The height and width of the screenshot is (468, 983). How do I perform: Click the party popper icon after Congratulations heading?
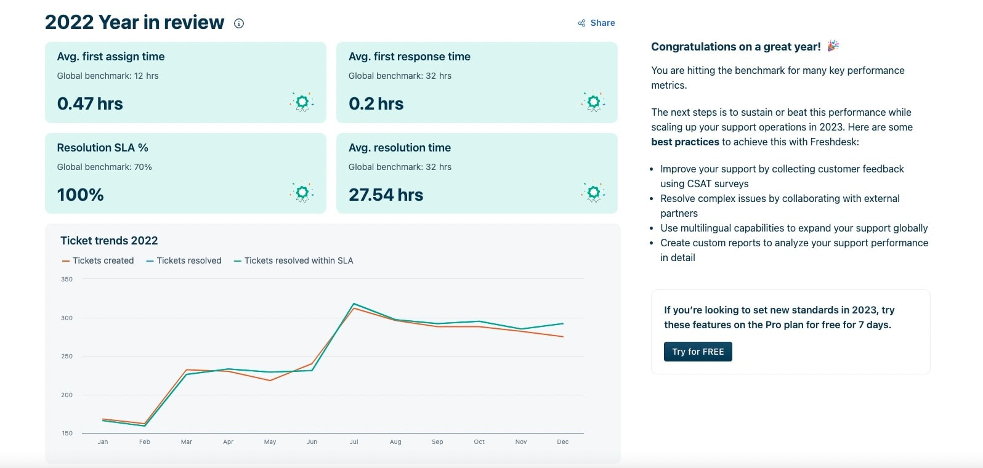click(833, 46)
